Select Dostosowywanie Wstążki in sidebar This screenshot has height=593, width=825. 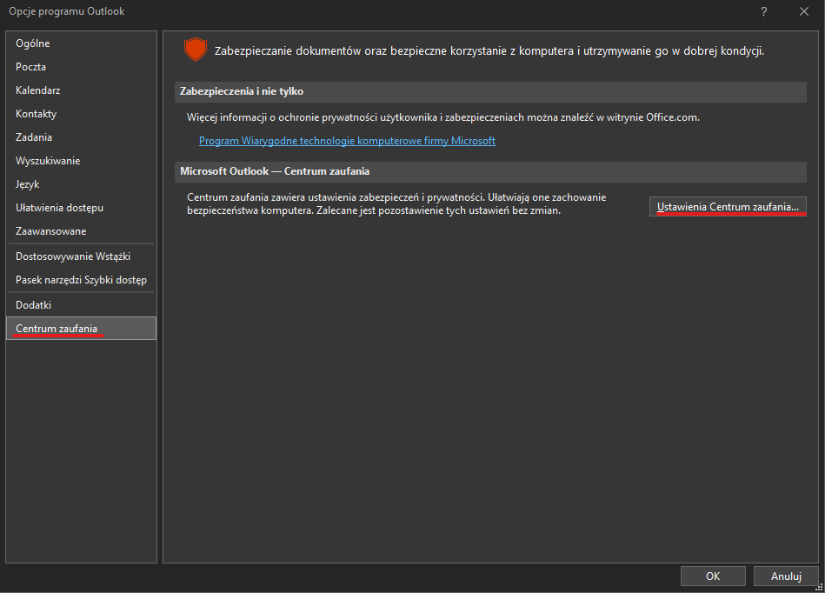[73, 257]
